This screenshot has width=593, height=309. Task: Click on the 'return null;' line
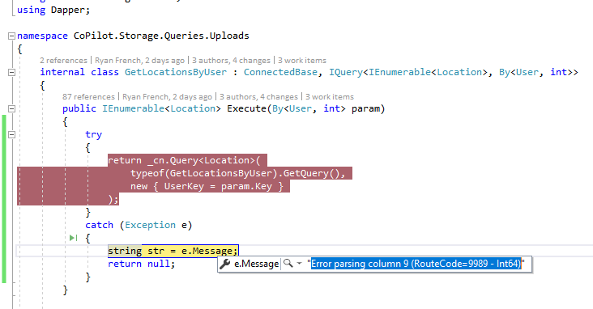coord(142,264)
